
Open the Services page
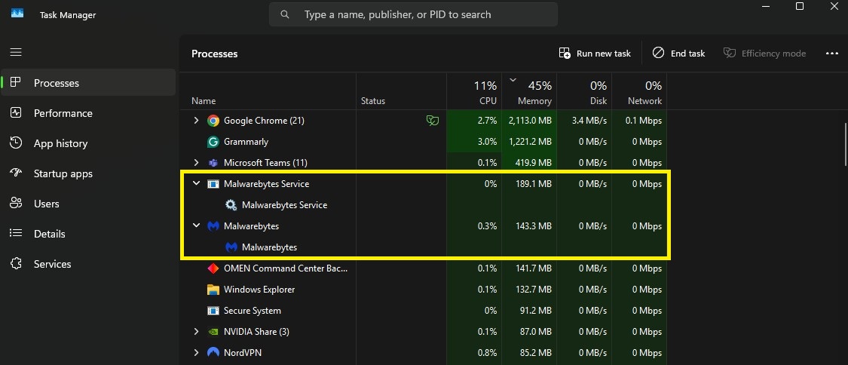coord(88,264)
